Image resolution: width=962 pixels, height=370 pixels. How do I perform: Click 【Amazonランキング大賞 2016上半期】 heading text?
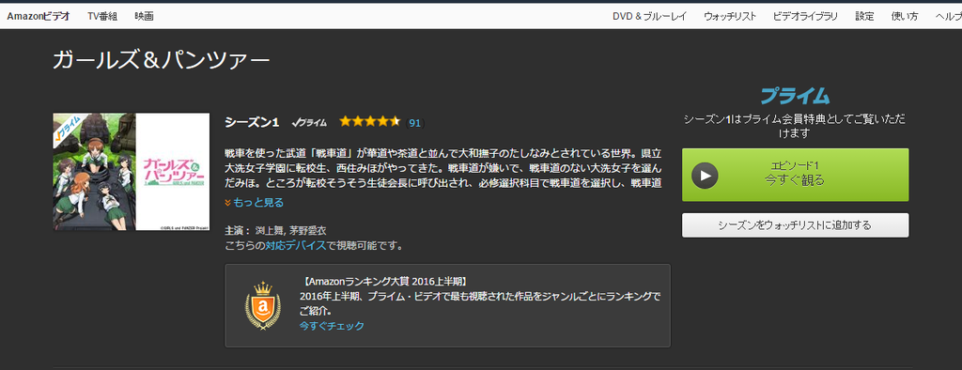(385, 282)
